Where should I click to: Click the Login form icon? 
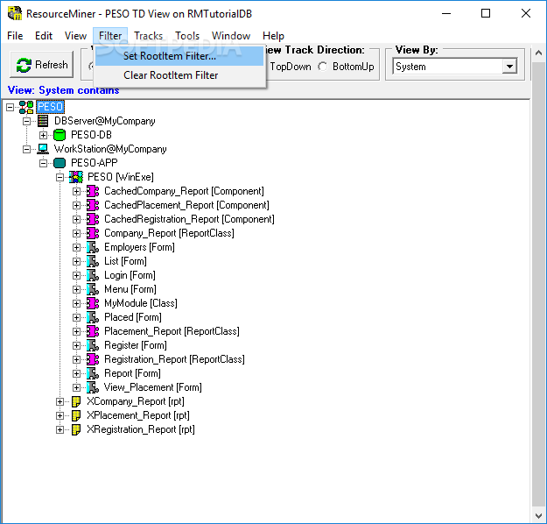[93, 275]
